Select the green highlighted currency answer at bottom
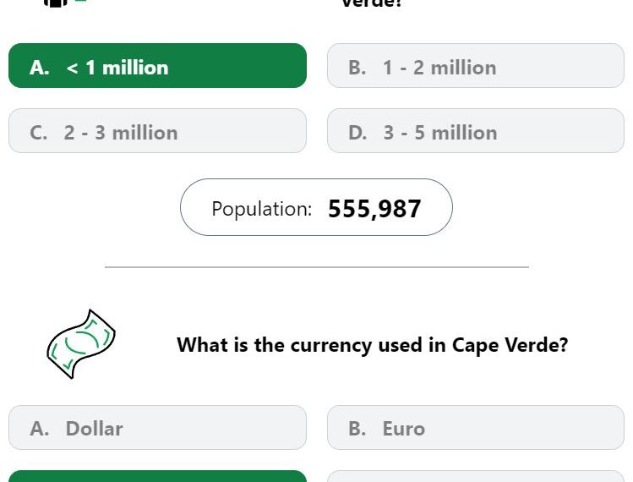This screenshot has width=633, height=482. (x=157, y=476)
